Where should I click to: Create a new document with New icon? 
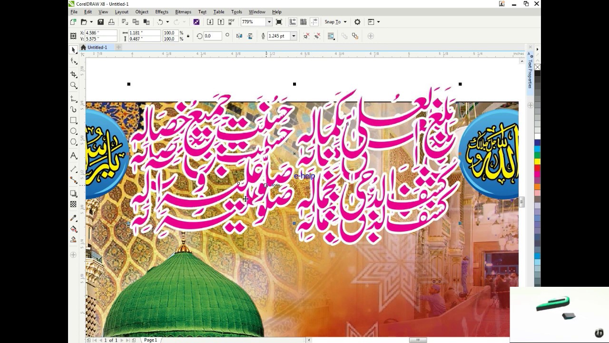[73, 22]
